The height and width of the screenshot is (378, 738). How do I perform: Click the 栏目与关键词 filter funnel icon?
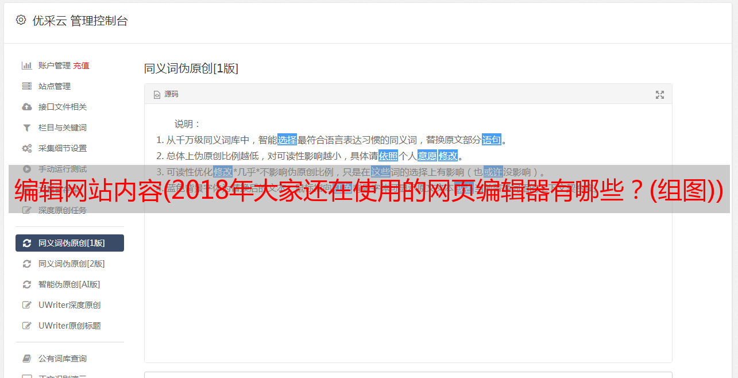[26, 128]
